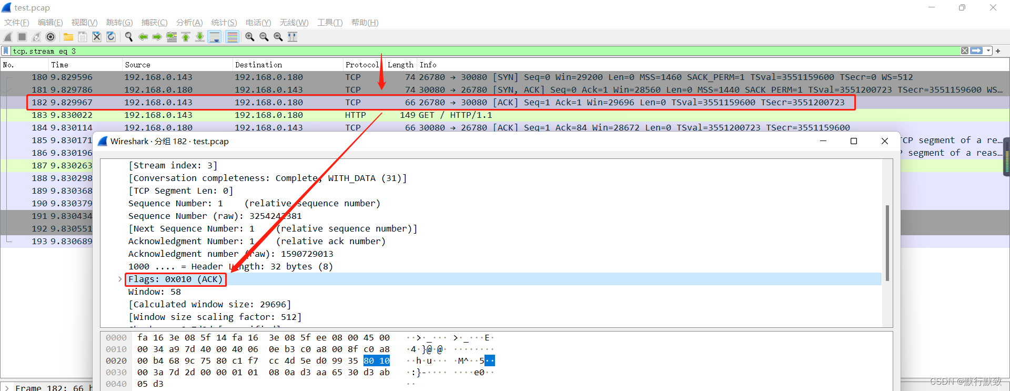Toggle auto-scroll during live capture
This screenshot has width=1010, height=391.
coord(215,37)
